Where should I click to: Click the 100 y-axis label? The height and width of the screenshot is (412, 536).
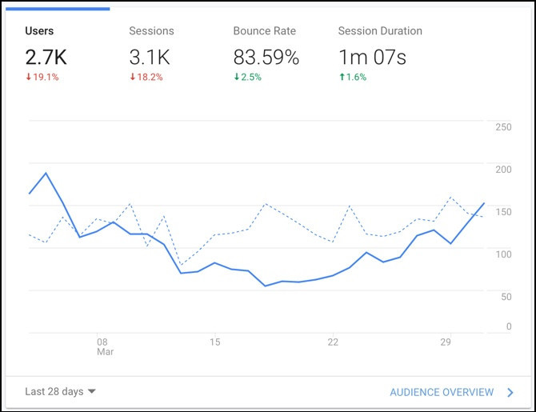[x=503, y=254]
